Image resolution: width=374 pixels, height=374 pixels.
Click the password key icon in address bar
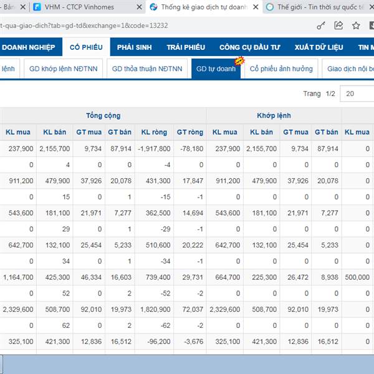pyautogui.click(x=321, y=26)
